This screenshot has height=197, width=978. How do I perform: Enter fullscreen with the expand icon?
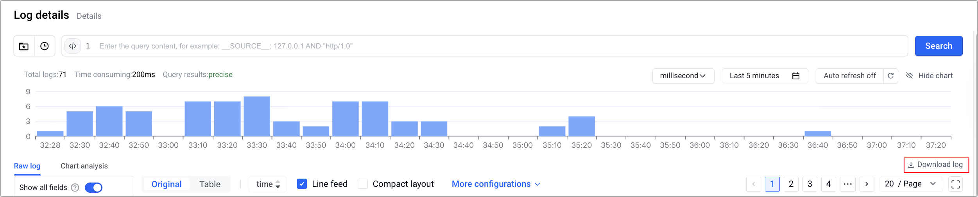coord(955,184)
